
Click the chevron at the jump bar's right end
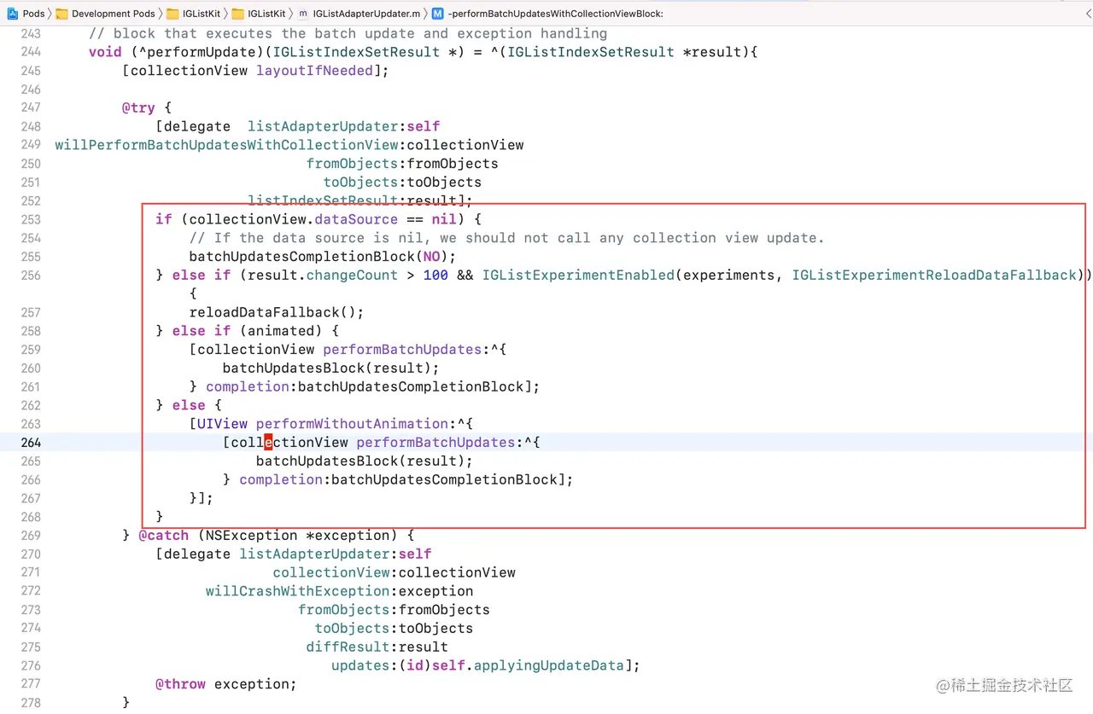[x=1088, y=14]
